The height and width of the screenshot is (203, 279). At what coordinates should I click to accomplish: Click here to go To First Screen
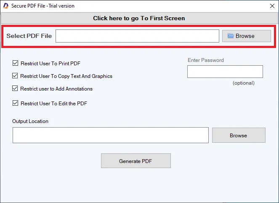139,18
